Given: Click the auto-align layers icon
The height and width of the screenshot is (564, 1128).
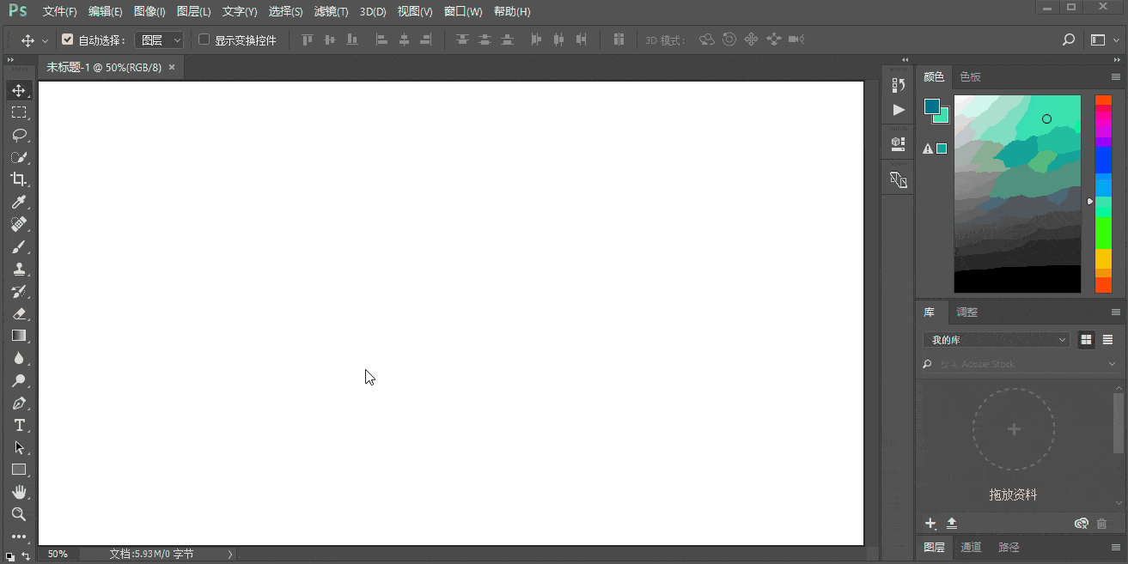Looking at the screenshot, I should (619, 39).
